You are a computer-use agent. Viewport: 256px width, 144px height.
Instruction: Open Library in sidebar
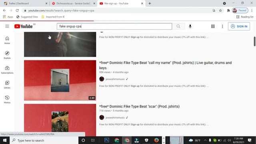(7, 84)
